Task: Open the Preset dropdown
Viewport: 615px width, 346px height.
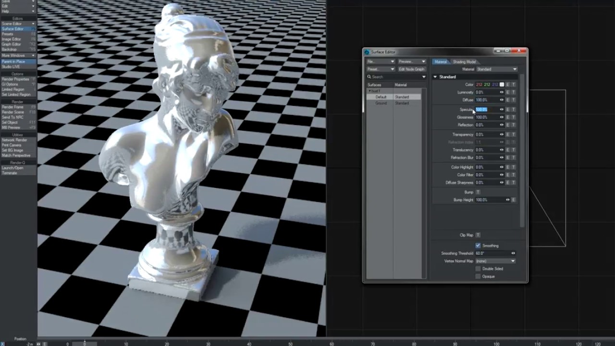Action: coord(381,69)
